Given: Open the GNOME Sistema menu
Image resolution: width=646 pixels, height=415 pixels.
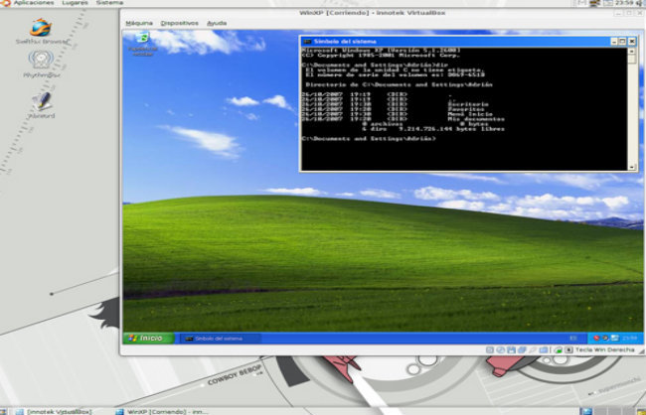Looking at the screenshot, I should point(109,3).
